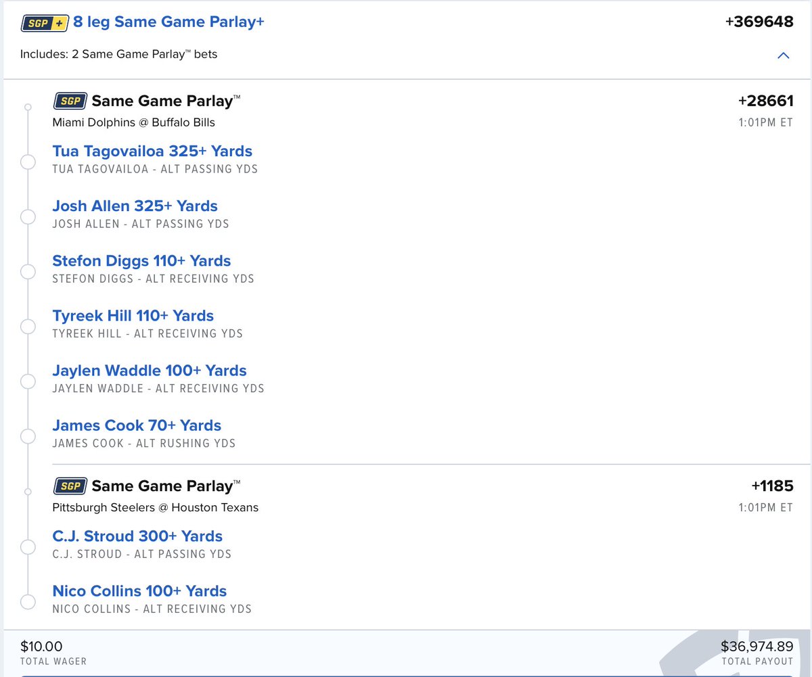The width and height of the screenshot is (812, 677).
Task: Click status circle for Josh Allen leg
Action: 28,217
